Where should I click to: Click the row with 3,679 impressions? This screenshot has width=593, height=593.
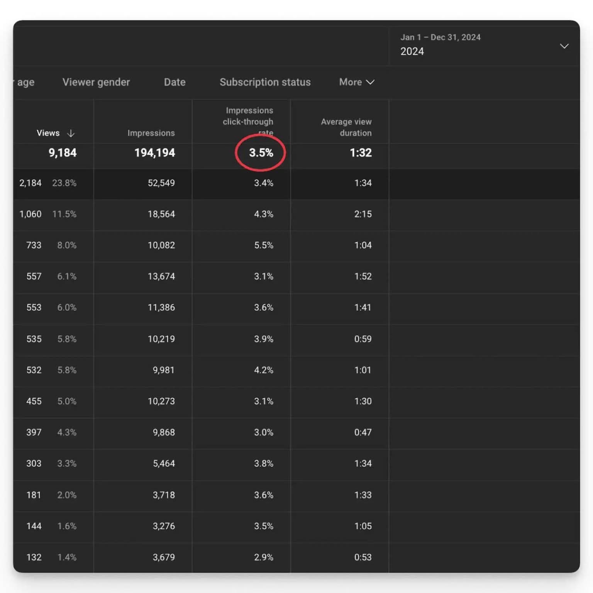point(164,557)
